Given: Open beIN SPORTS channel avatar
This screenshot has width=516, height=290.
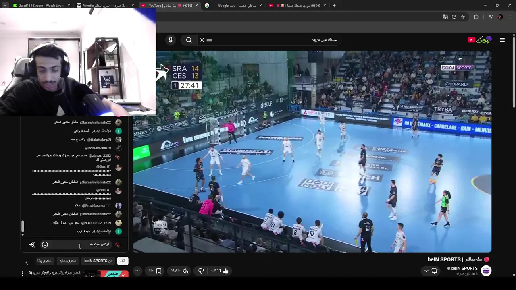Looking at the screenshot, I should [x=486, y=271].
